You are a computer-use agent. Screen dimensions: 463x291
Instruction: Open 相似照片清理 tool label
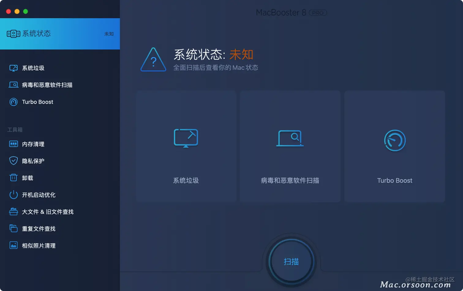[x=39, y=245]
